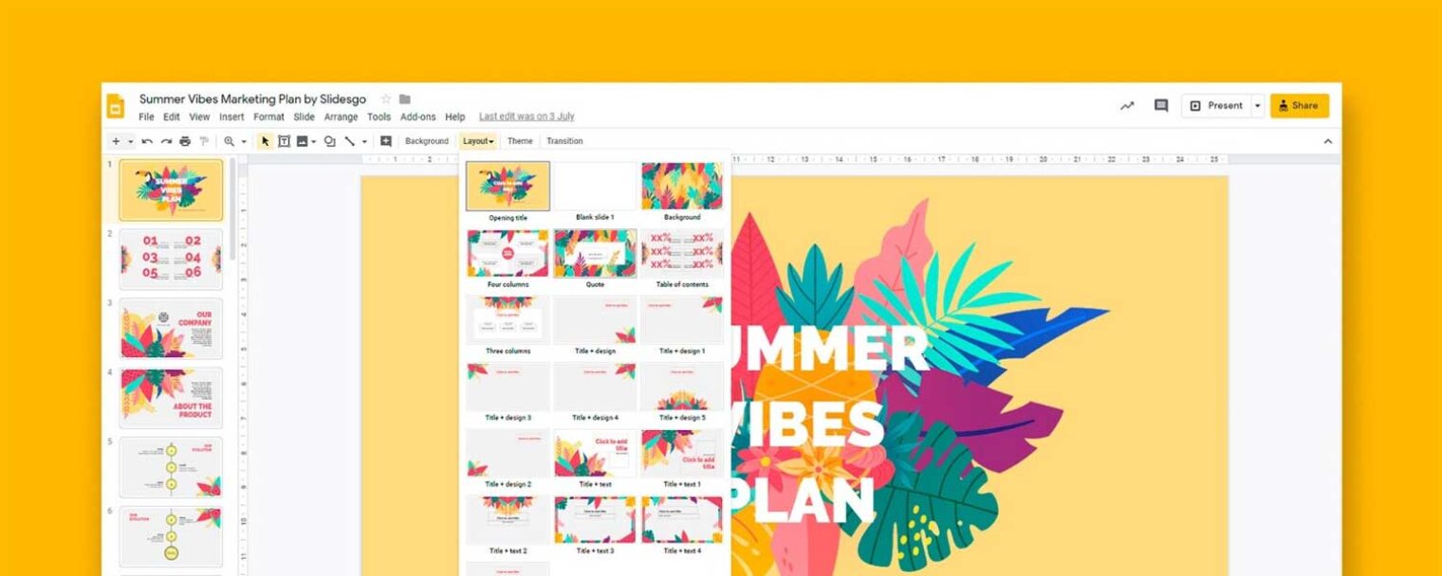Click the yellow Share button
This screenshot has height=576, width=1442.
1299,105
